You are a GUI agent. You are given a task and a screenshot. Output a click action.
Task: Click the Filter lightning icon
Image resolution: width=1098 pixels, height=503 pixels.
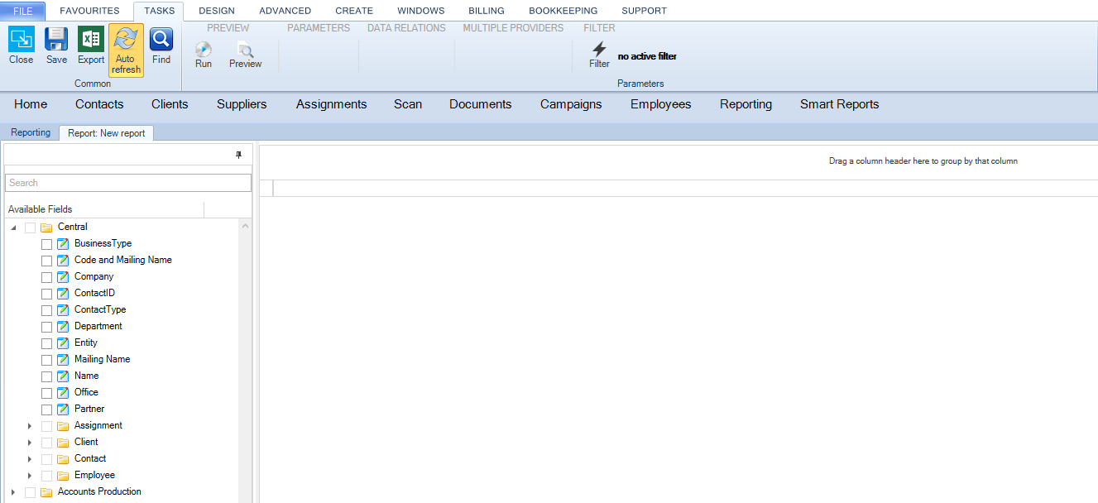point(600,50)
